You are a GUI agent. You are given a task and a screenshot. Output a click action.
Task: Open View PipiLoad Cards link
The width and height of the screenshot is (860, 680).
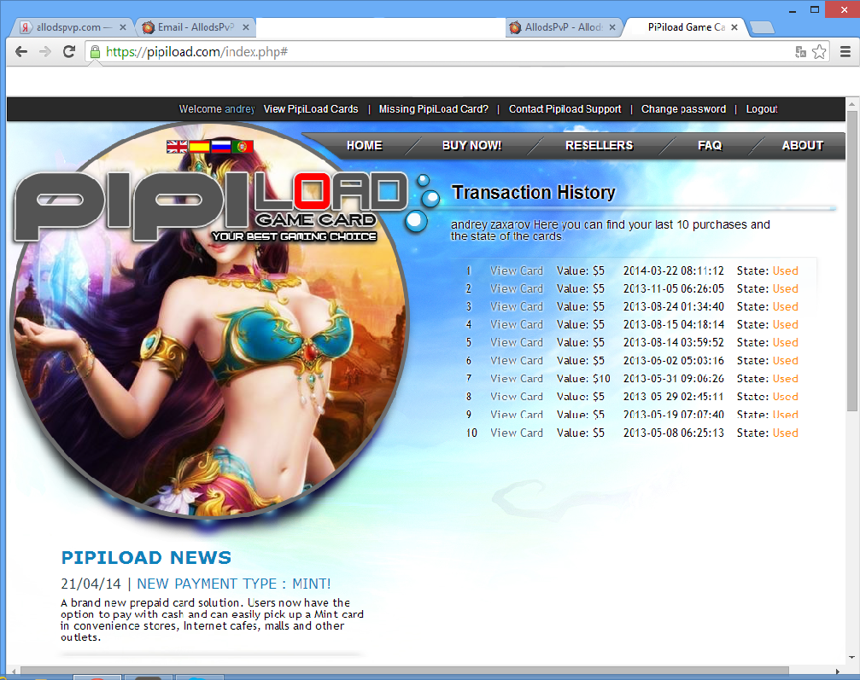[x=311, y=109]
